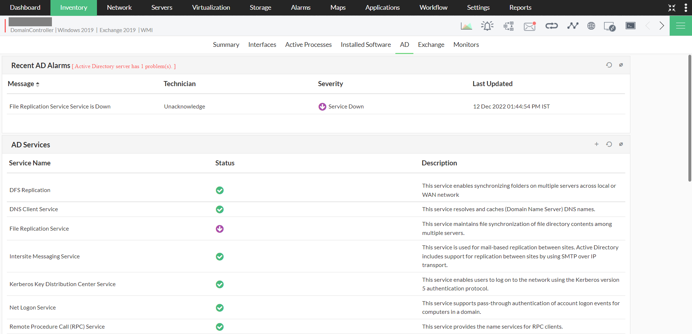Screen dimensions: 692x334
Task: Launch the remote desktop icon
Action: 609,26
